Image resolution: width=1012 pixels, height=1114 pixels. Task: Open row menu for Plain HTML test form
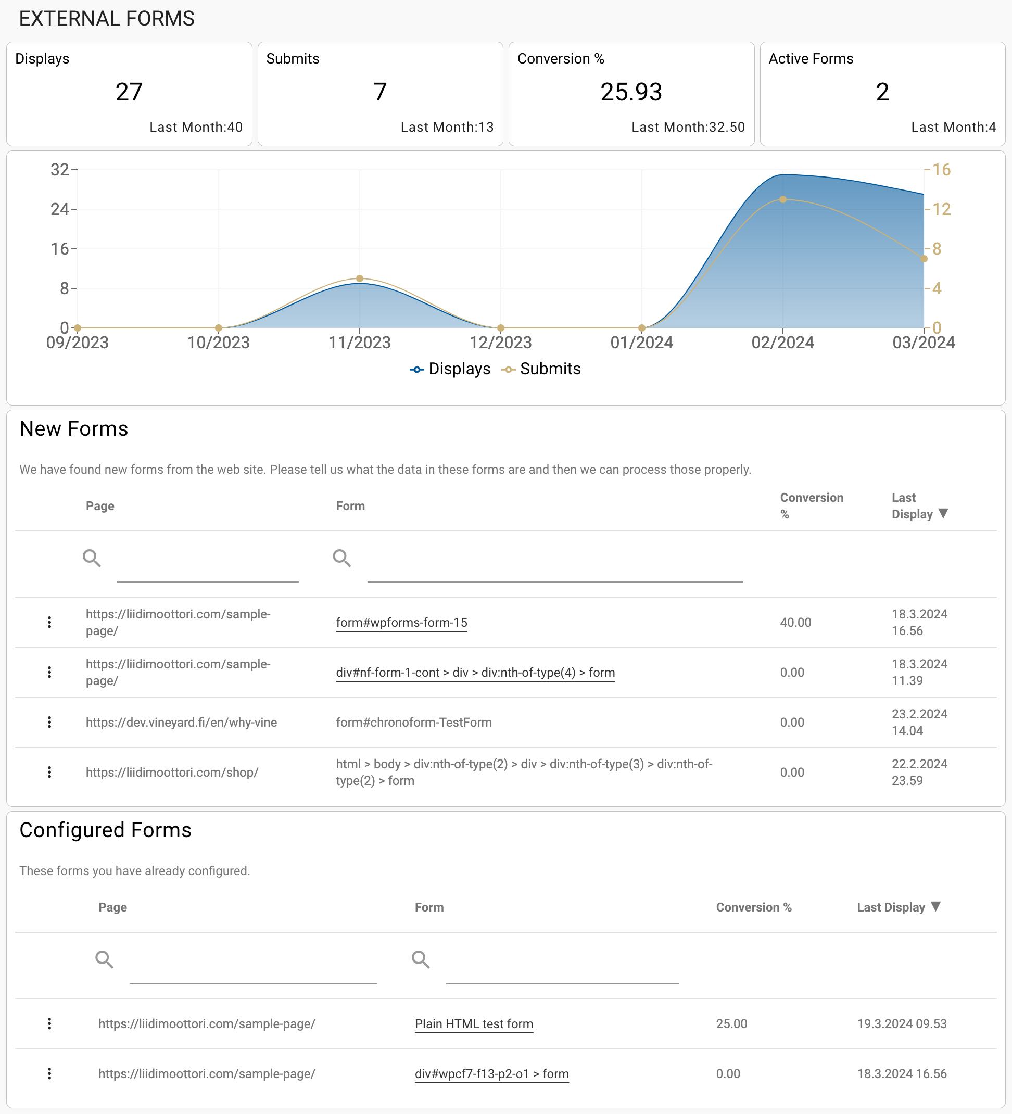(x=49, y=1023)
